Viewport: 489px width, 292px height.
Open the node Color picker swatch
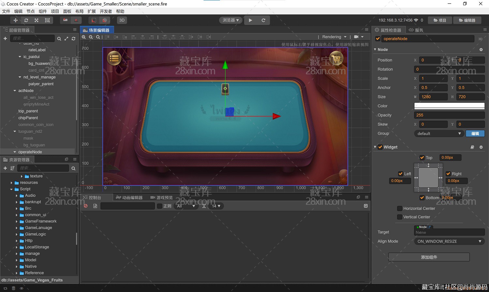tap(449, 106)
